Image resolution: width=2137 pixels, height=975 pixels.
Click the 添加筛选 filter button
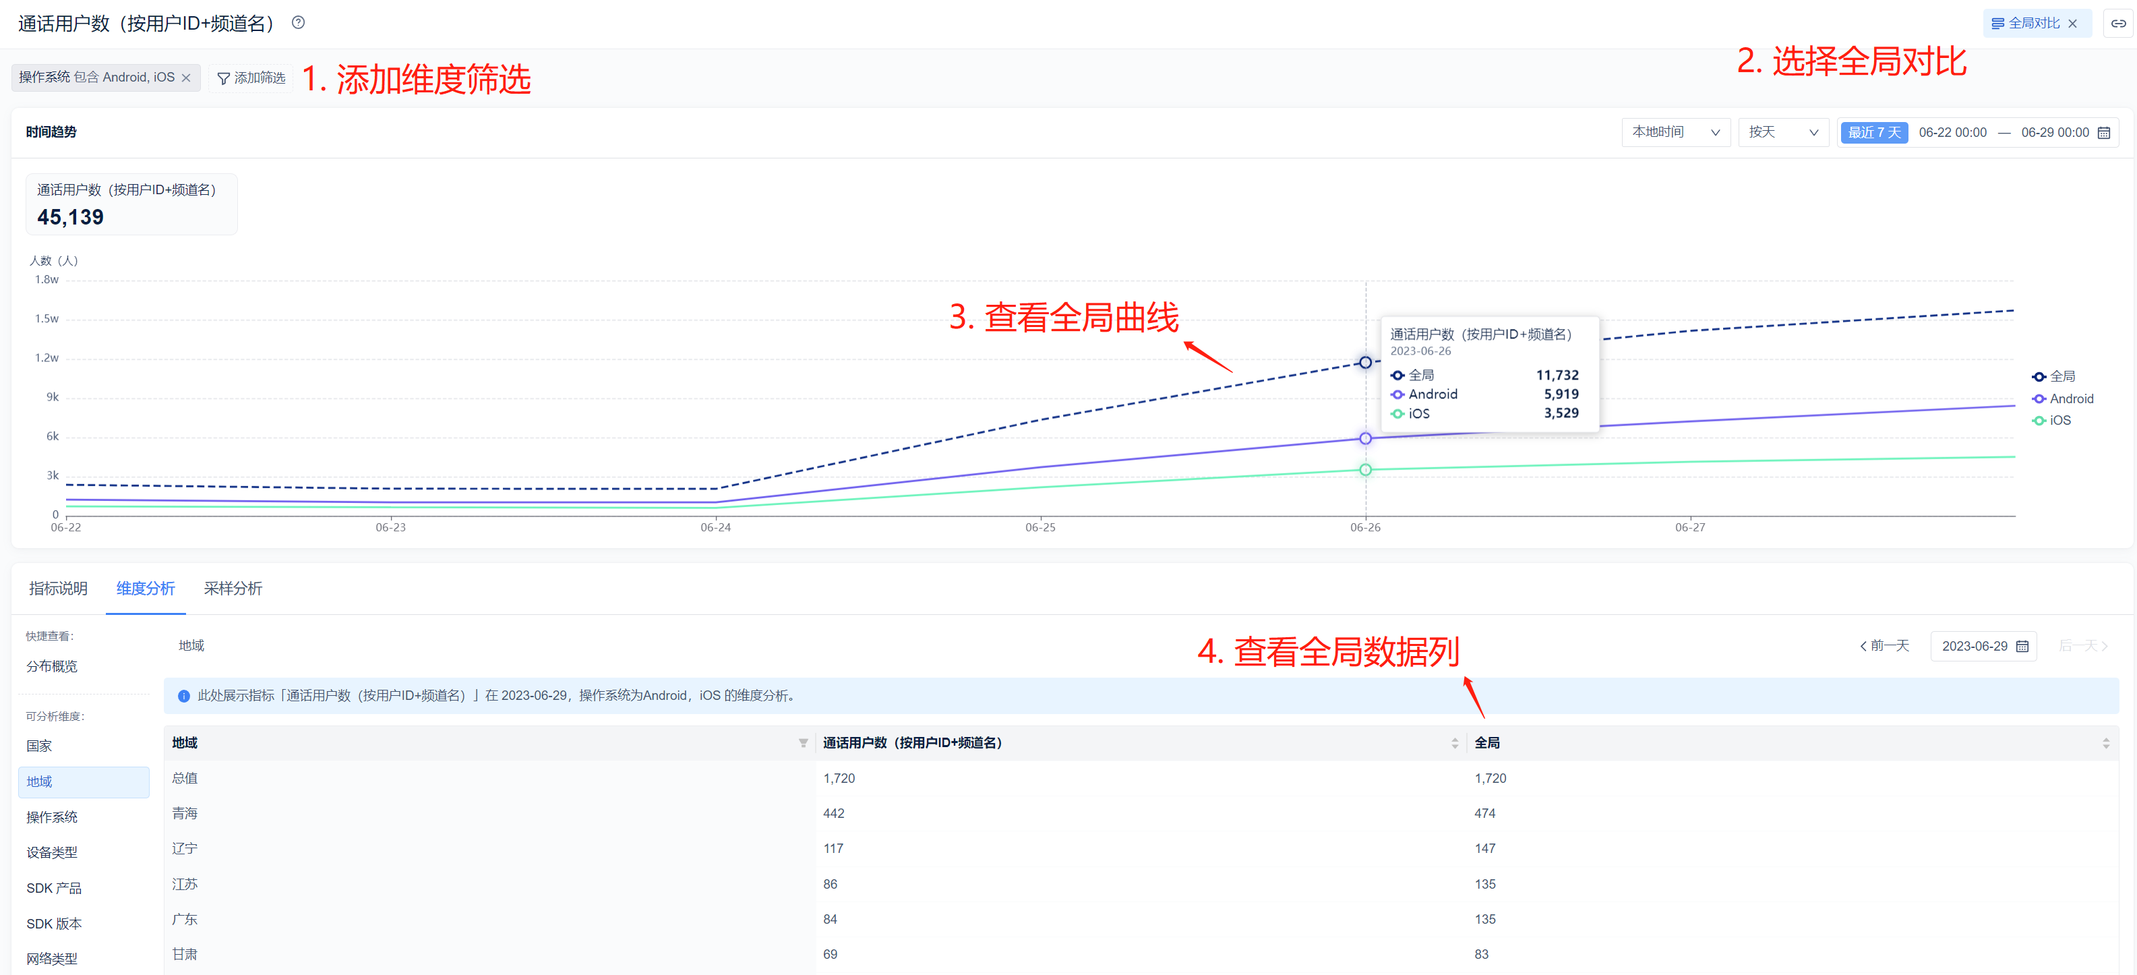coord(251,77)
